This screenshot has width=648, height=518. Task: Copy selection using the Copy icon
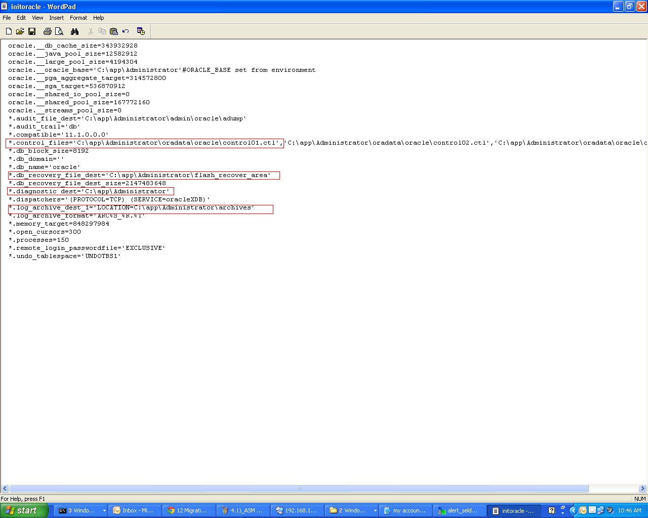tap(102, 31)
